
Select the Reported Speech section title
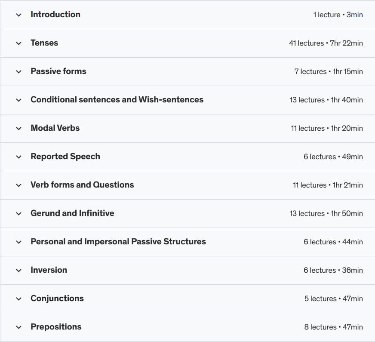(x=65, y=157)
